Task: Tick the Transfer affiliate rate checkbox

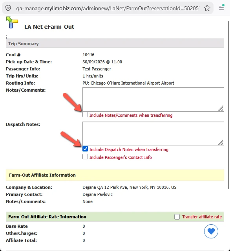Action: tap(177, 217)
